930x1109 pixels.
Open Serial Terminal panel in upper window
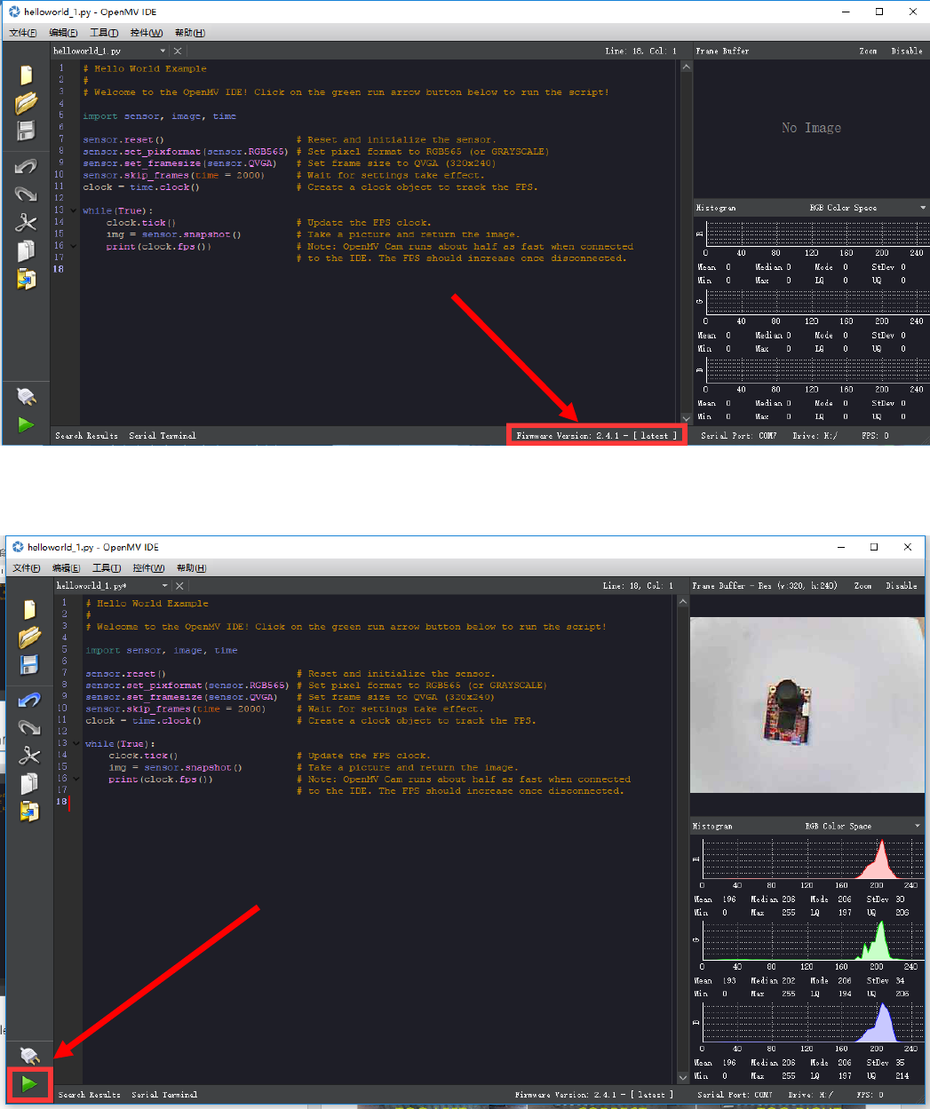point(163,436)
